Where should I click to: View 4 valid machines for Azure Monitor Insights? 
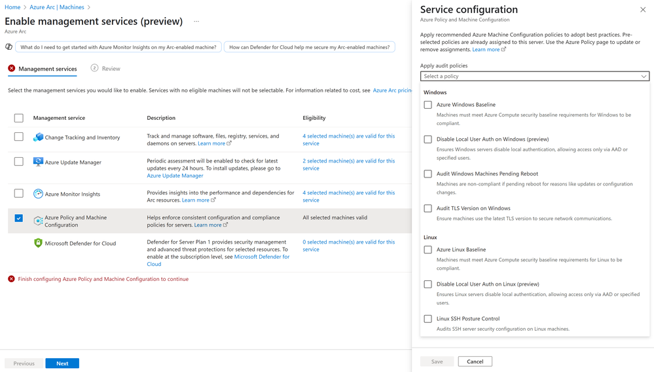click(x=349, y=196)
